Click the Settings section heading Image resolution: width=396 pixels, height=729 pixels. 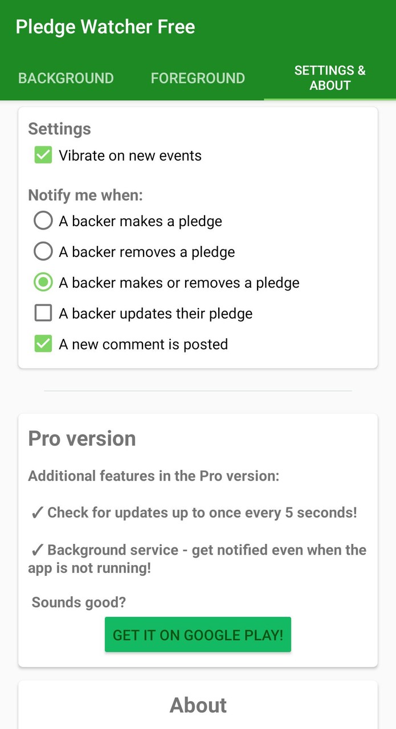pos(59,129)
